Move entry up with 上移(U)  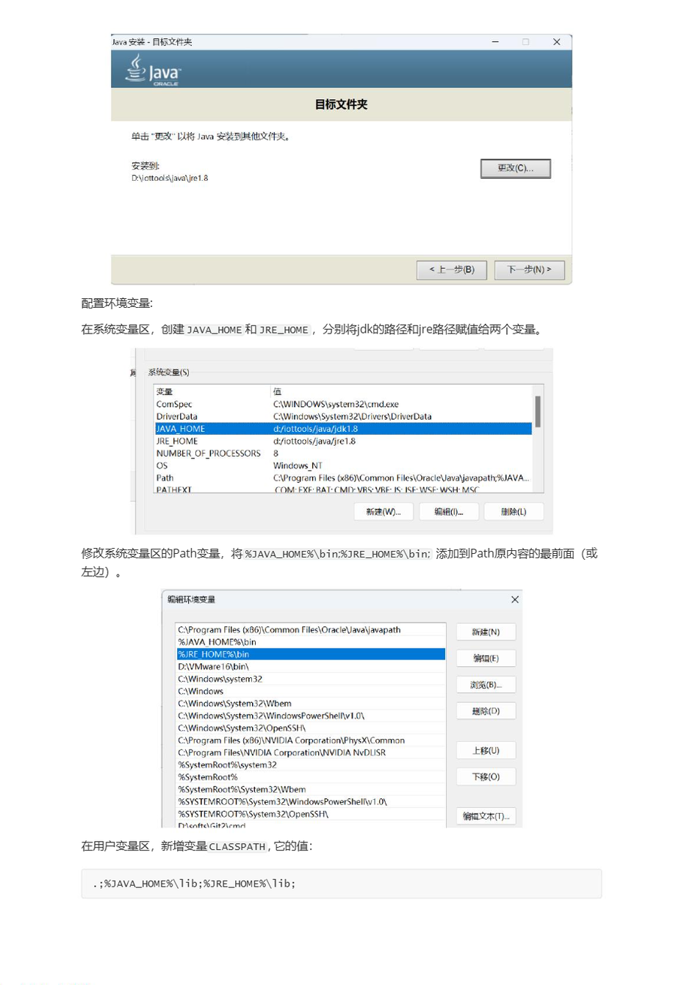[486, 751]
